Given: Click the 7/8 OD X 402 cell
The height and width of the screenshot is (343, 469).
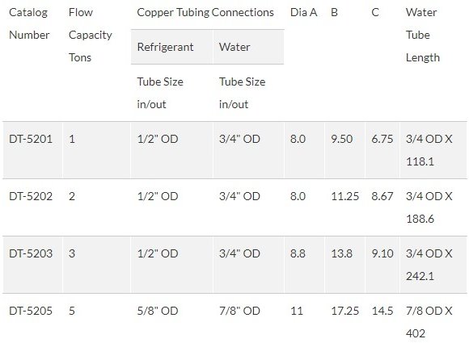Looking at the screenshot, I should [x=429, y=322].
